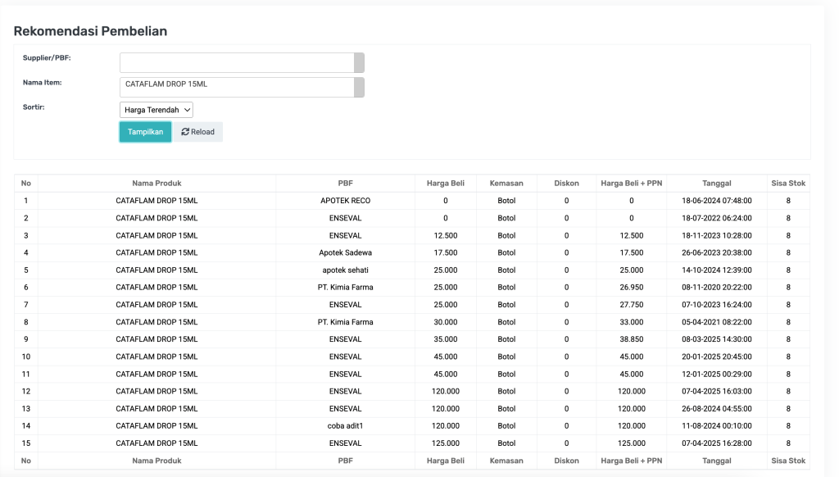Click the top Diskon column header
Image resolution: width=839 pixels, height=477 pixels.
tap(566, 184)
